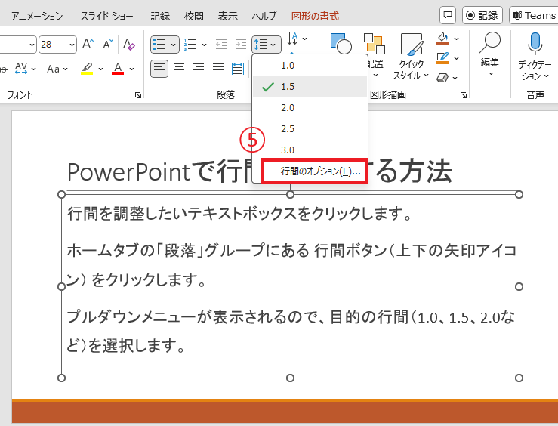This screenshot has width=558, height=426.
Task: Align text right
Action: pyautogui.click(x=199, y=68)
